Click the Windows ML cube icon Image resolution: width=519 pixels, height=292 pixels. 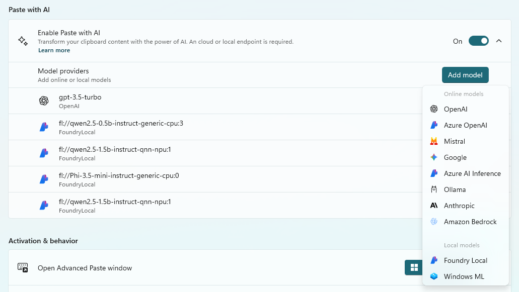click(x=434, y=276)
